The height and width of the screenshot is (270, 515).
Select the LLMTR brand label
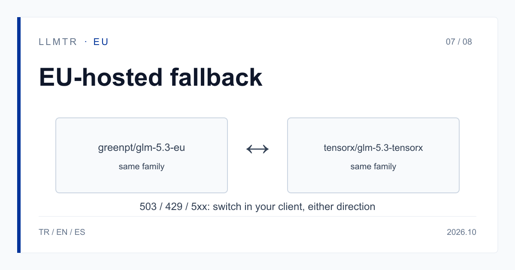pos(58,42)
